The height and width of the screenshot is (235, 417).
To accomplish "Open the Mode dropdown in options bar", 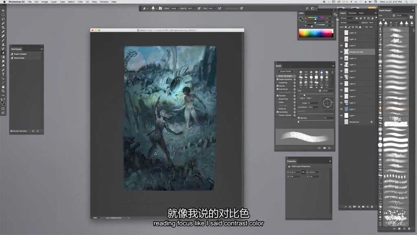I will (x=175, y=9).
